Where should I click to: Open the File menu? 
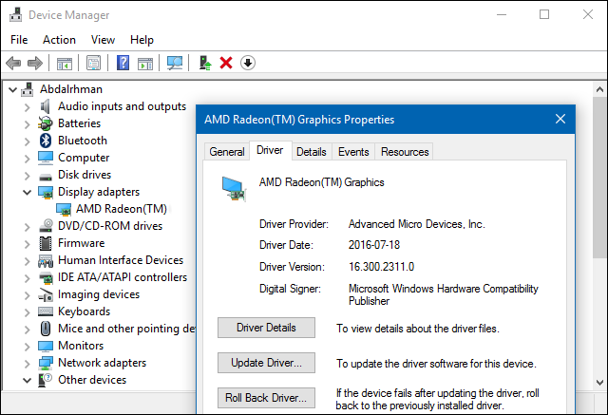click(x=19, y=40)
